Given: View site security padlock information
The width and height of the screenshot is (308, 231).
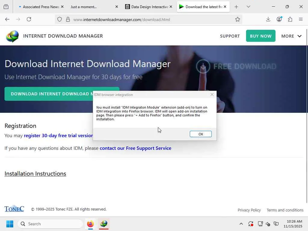Looking at the screenshot, I should pos(68,19).
